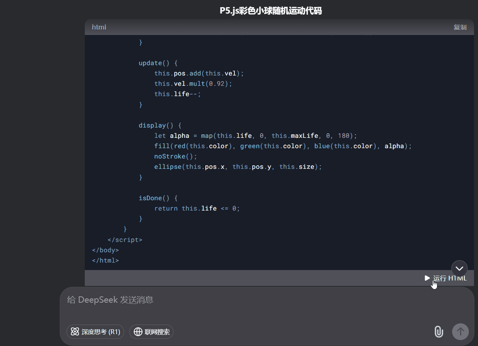Copy the code with the 复制 button

[x=460, y=27]
